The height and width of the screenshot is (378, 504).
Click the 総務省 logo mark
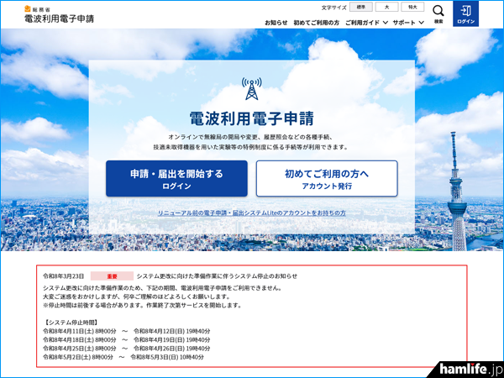coord(29,8)
